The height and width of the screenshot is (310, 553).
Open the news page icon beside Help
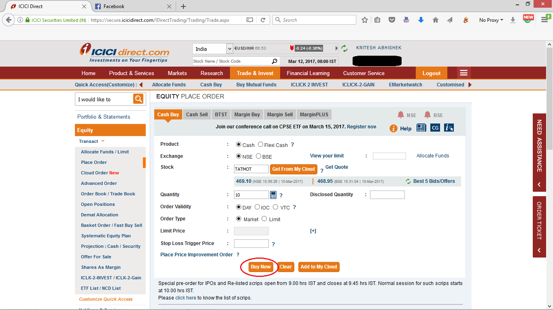point(421,128)
